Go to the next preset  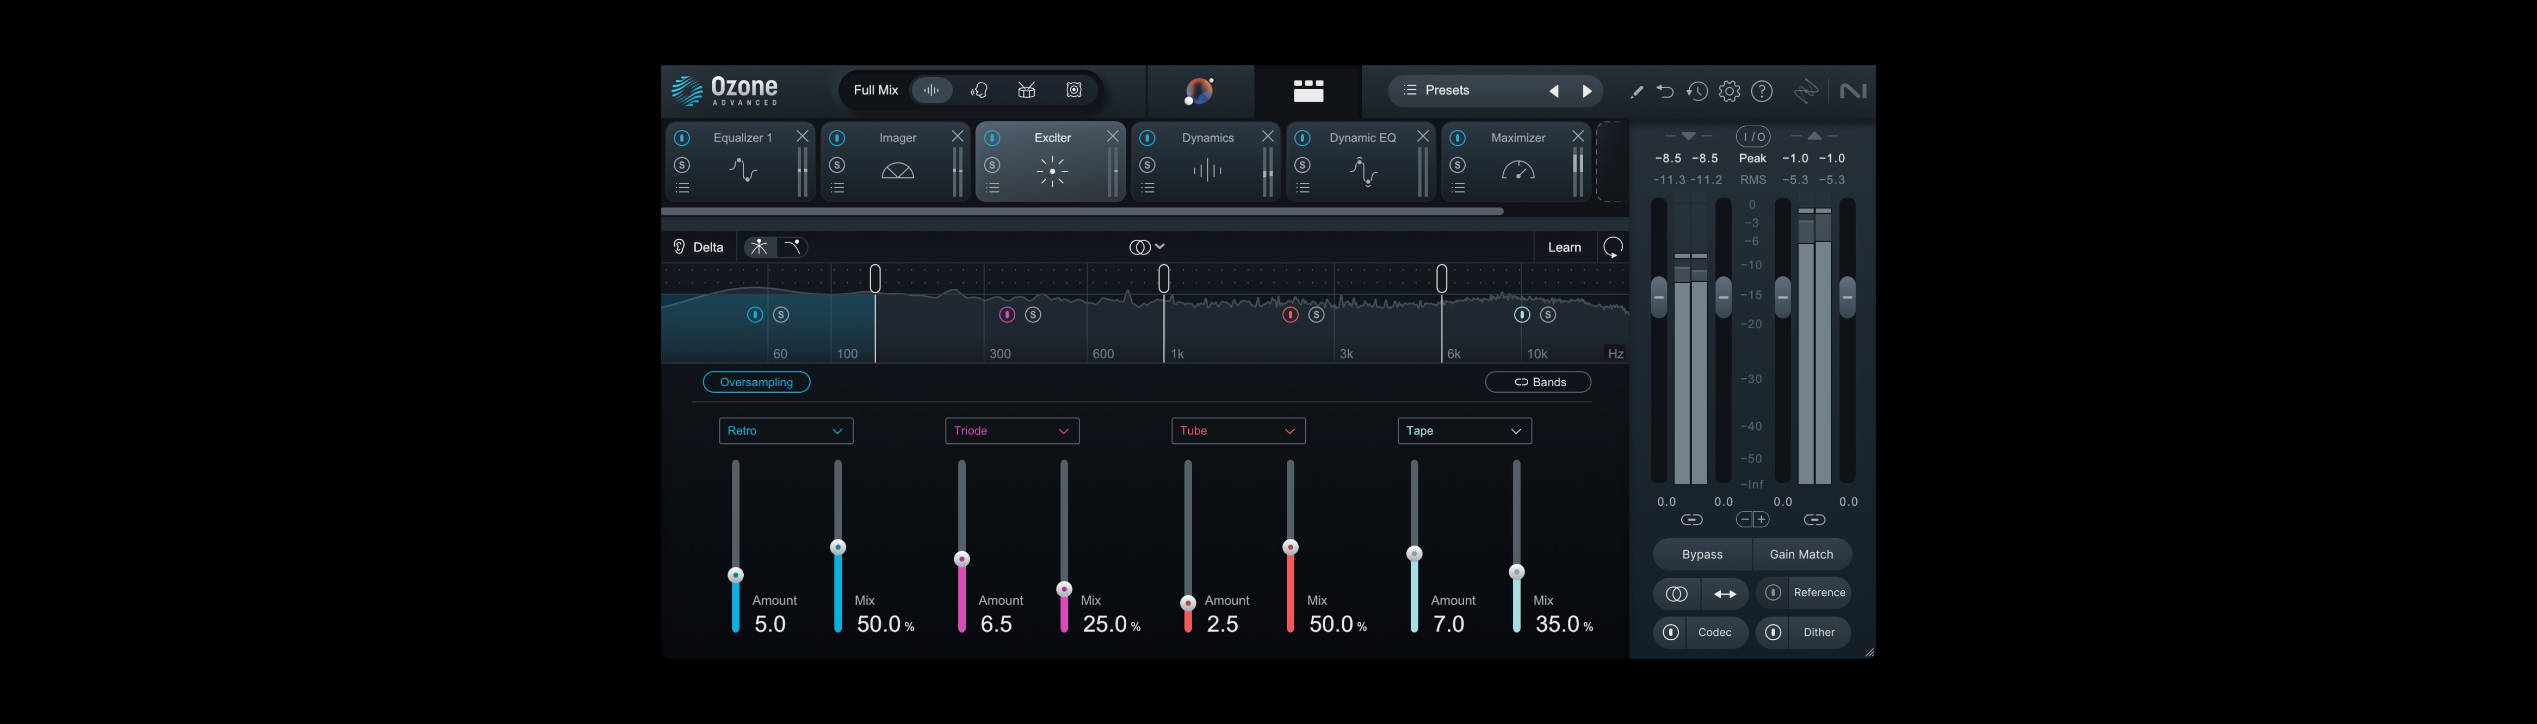pos(1587,92)
